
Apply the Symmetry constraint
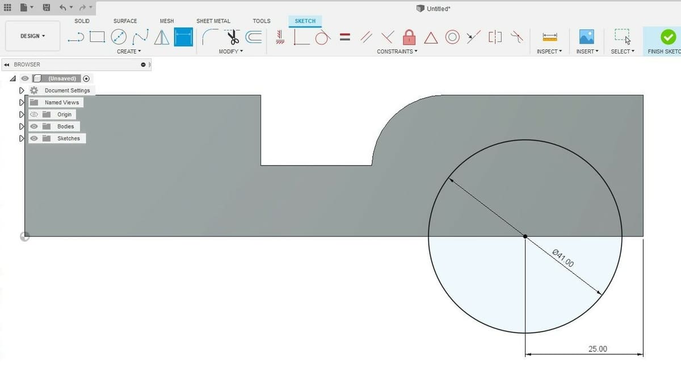(x=495, y=37)
